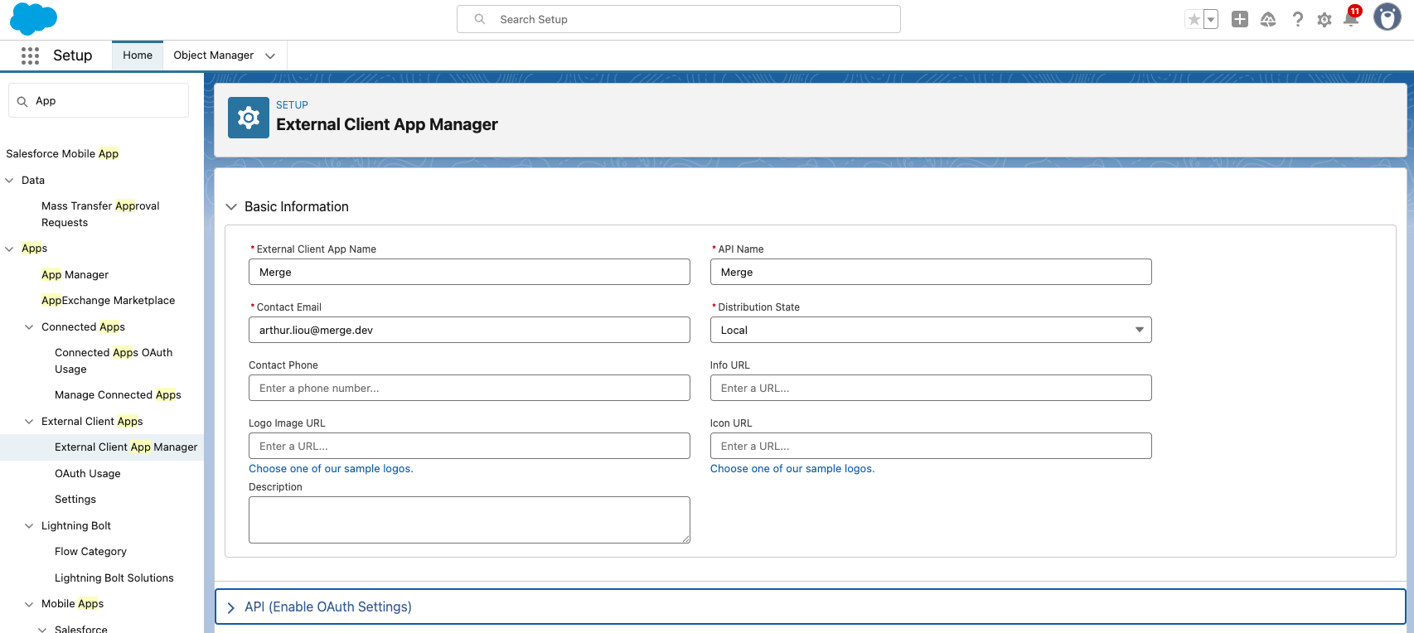Open the Global Actions plus icon
1414x633 pixels.
pyautogui.click(x=1239, y=20)
